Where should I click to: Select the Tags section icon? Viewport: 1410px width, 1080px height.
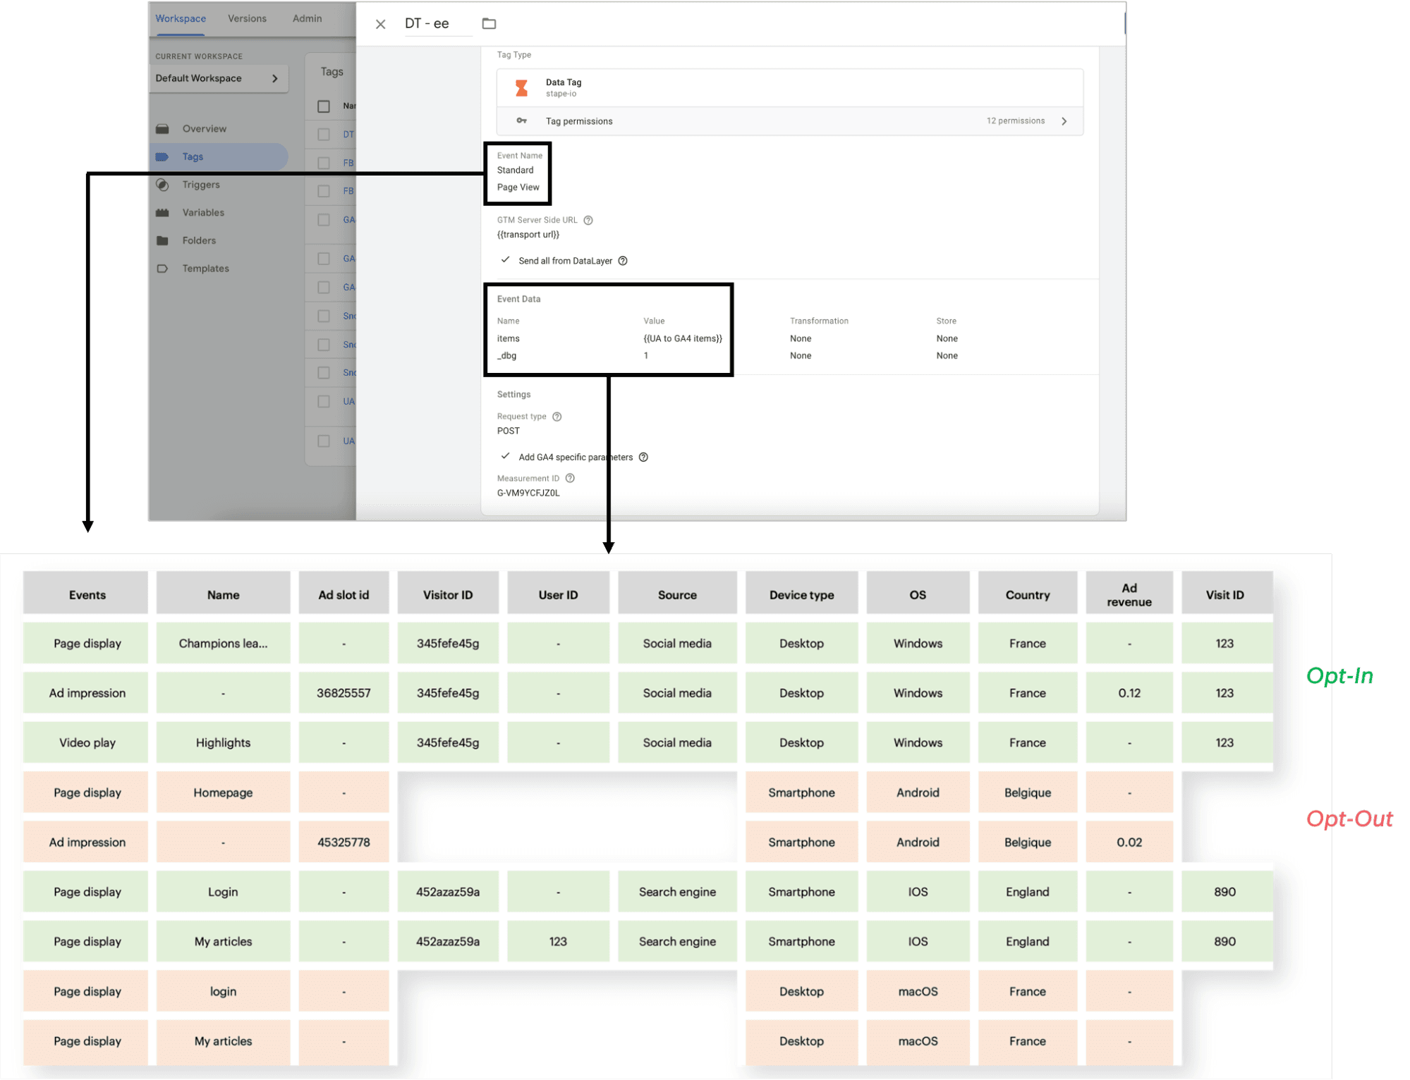click(x=163, y=156)
